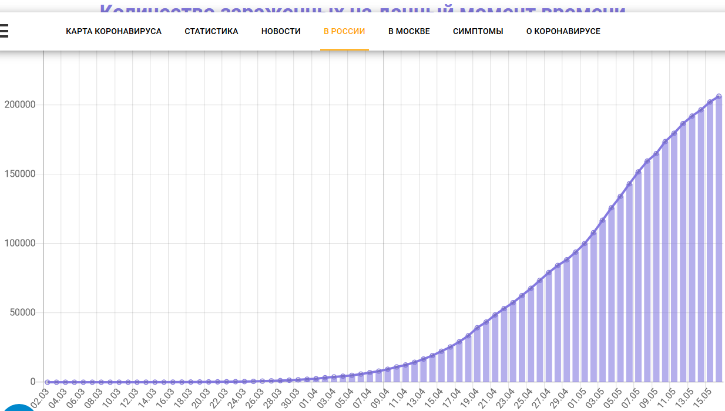Click the 0 y-axis label
Screen dimensions: 725x411
33,382
